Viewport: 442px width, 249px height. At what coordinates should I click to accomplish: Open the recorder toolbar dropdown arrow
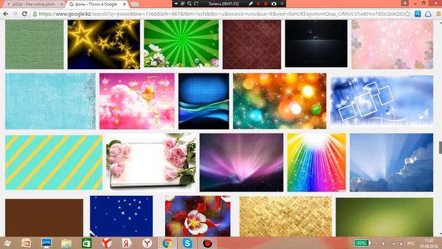point(176,3)
